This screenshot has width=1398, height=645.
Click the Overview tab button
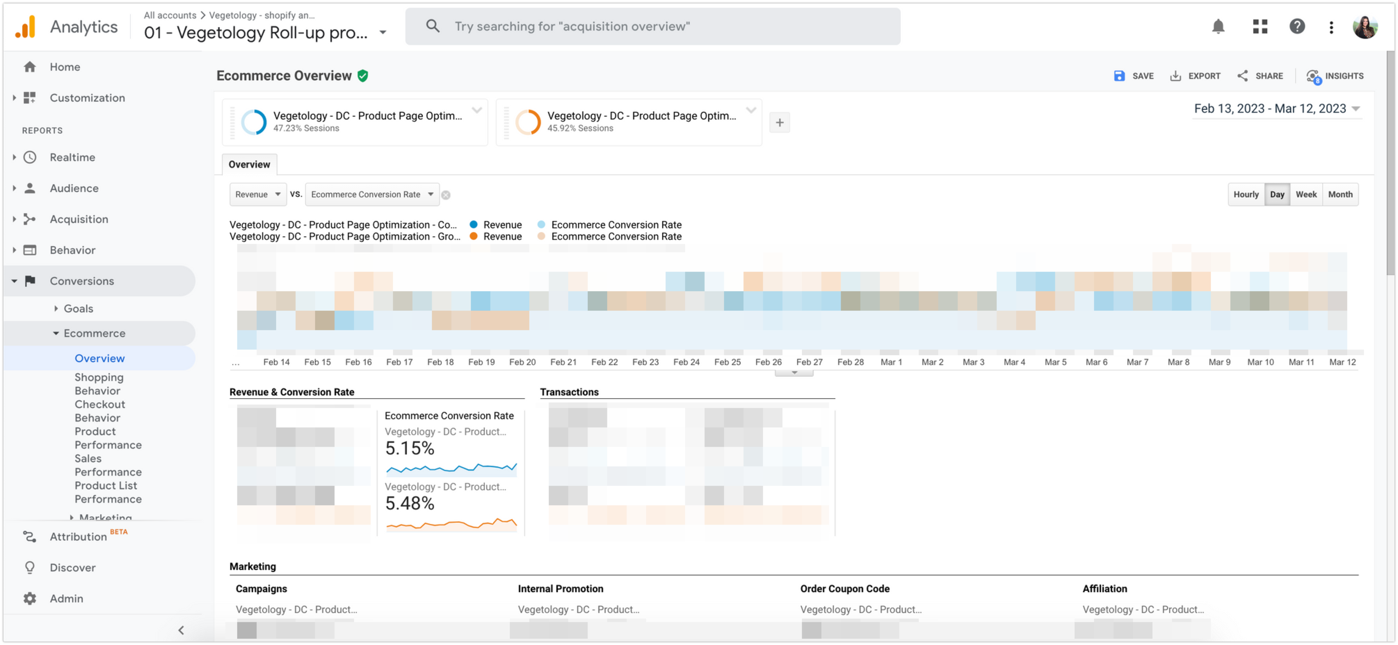(250, 164)
